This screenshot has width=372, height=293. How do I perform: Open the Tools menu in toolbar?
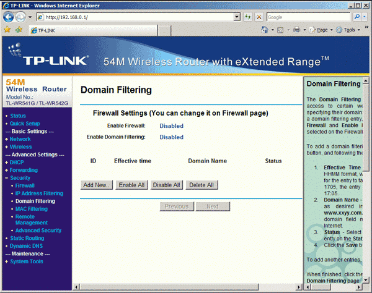(x=348, y=30)
